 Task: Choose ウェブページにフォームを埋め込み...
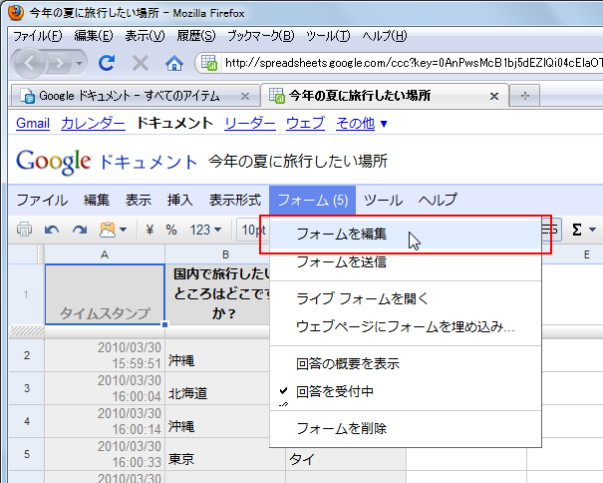406,326
